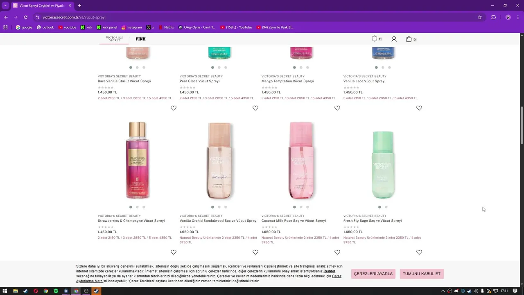
Task: Go back with the browser back arrow
Action: coord(6,17)
